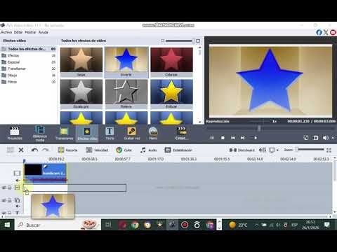The image size is (337, 252).
Task: Click the audio mix icon beside Storyboard
Action: [263, 150]
